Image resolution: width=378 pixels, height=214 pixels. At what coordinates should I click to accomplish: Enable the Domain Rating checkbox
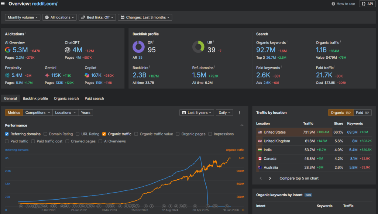[45, 134]
